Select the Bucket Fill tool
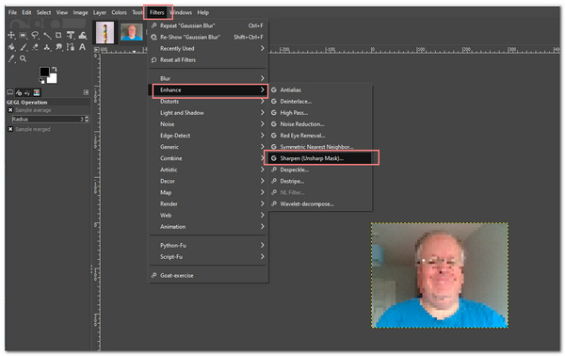Image resolution: width=565 pixels, height=356 pixels. pyautogui.click(x=11, y=47)
